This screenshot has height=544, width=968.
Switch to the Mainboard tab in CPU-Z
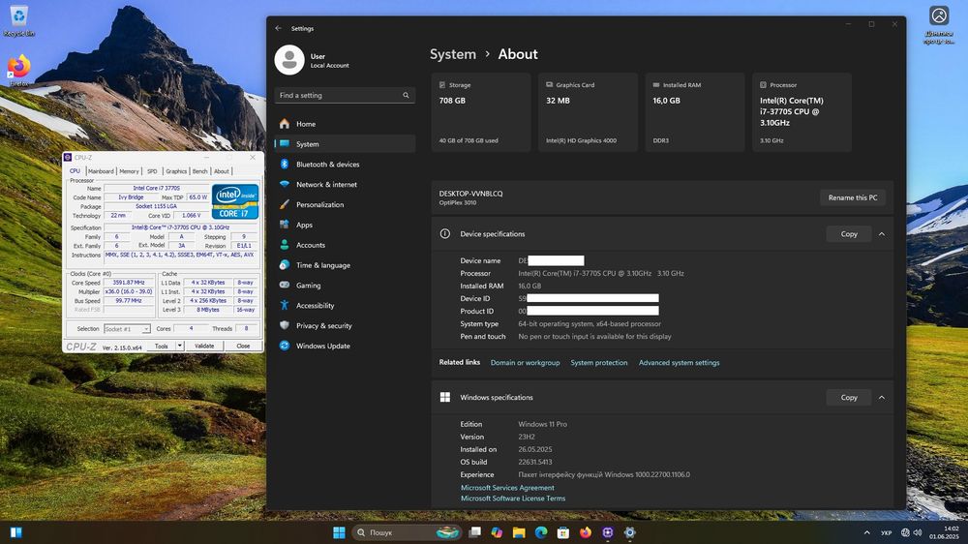101,171
